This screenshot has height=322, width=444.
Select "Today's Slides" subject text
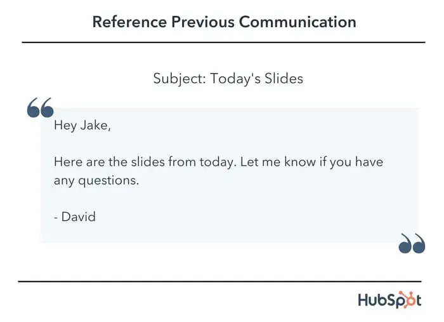(257, 79)
